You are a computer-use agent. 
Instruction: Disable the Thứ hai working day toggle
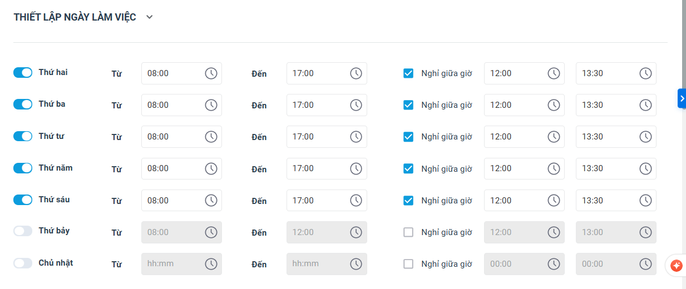pos(23,73)
